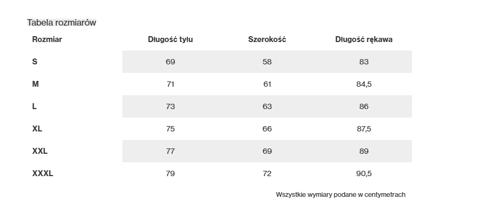This screenshot has height=224, width=478.
Task: Click the Długość rękawa column header
Action: 364,39
